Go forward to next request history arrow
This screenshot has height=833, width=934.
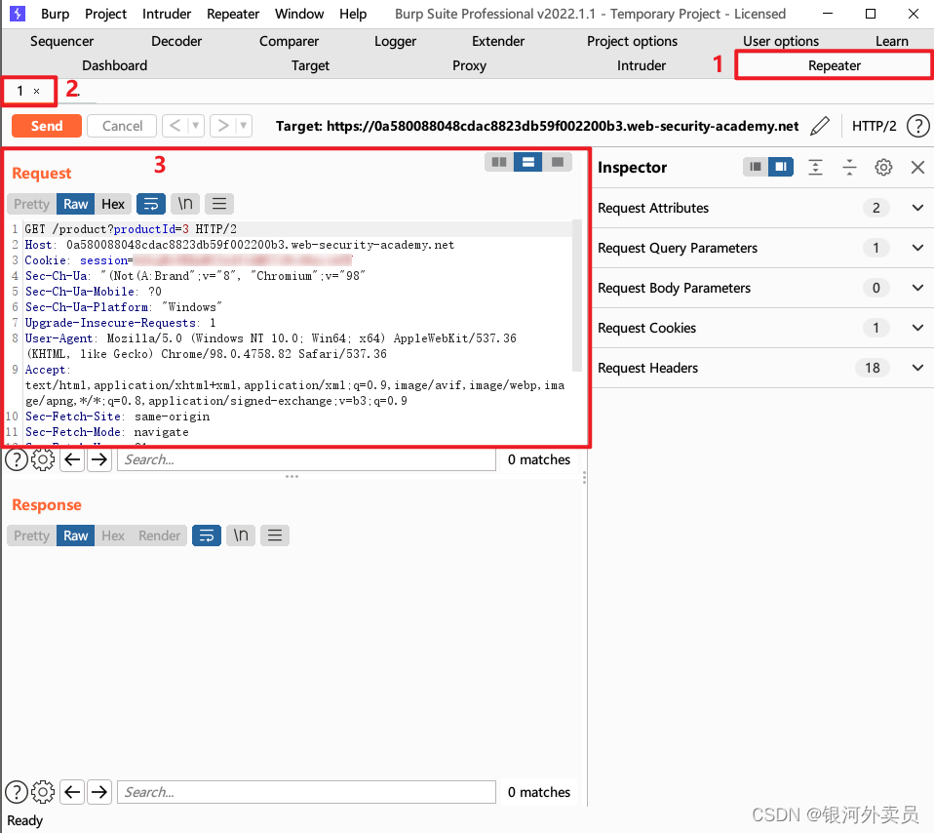click(223, 126)
